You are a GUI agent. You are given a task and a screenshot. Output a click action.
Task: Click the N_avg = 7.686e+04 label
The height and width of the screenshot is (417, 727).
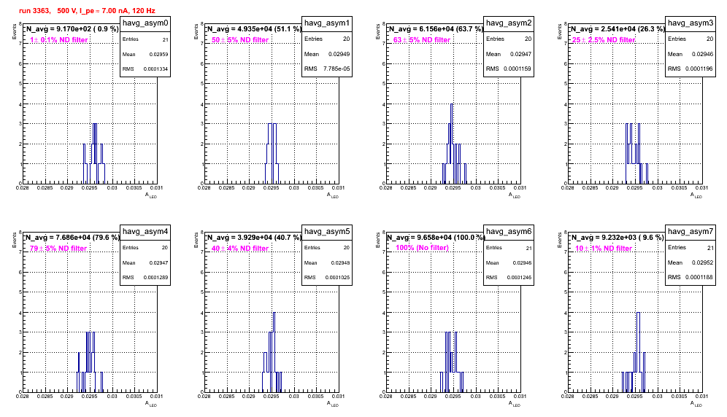click(72, 238)
